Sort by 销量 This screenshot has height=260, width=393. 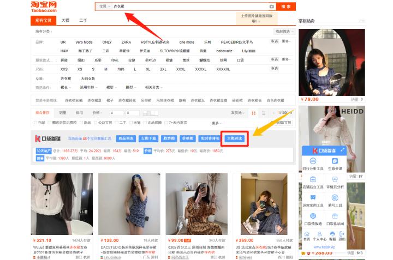pos(63,113)
